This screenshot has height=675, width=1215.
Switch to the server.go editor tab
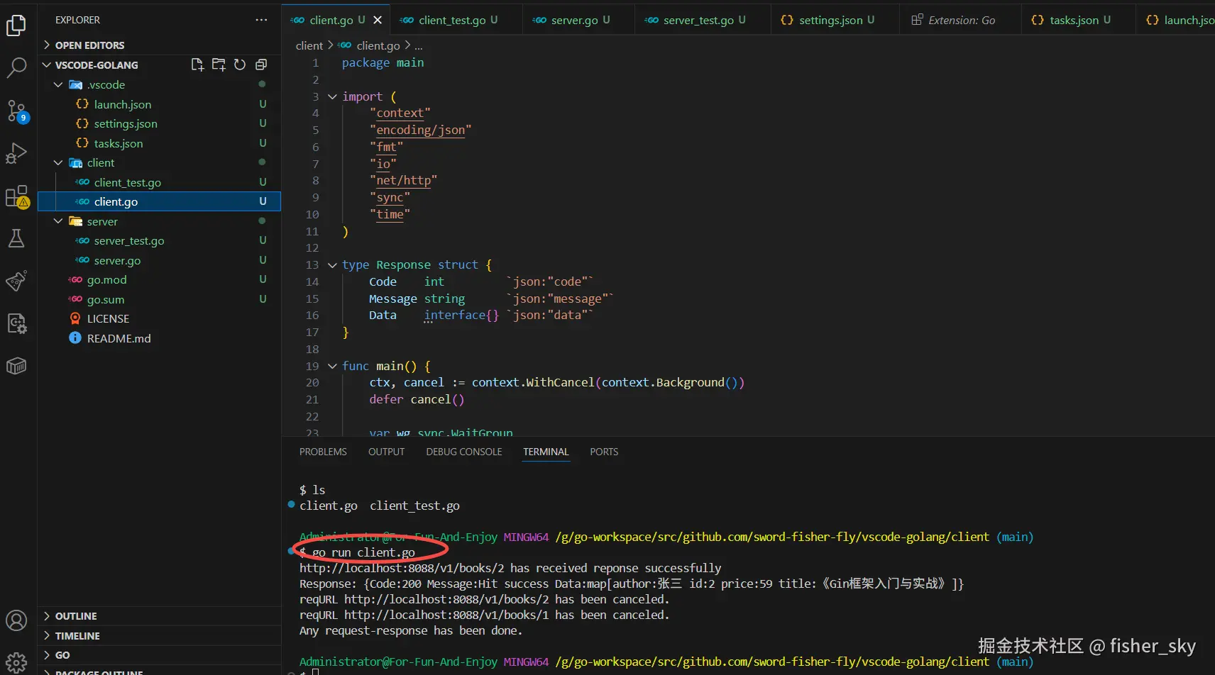tap(580, 20)
